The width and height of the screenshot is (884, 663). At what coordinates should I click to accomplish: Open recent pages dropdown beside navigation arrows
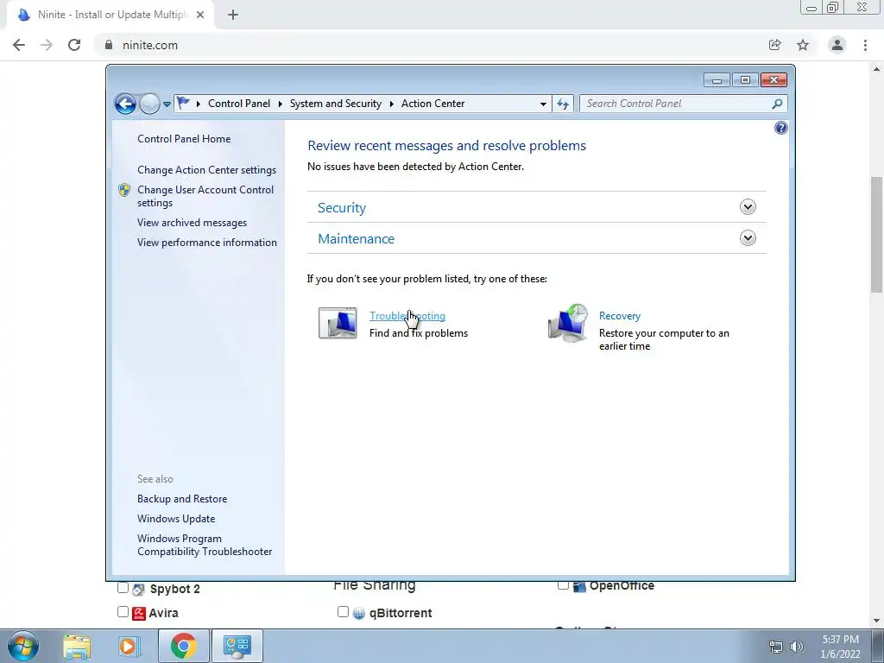[167, 104]
